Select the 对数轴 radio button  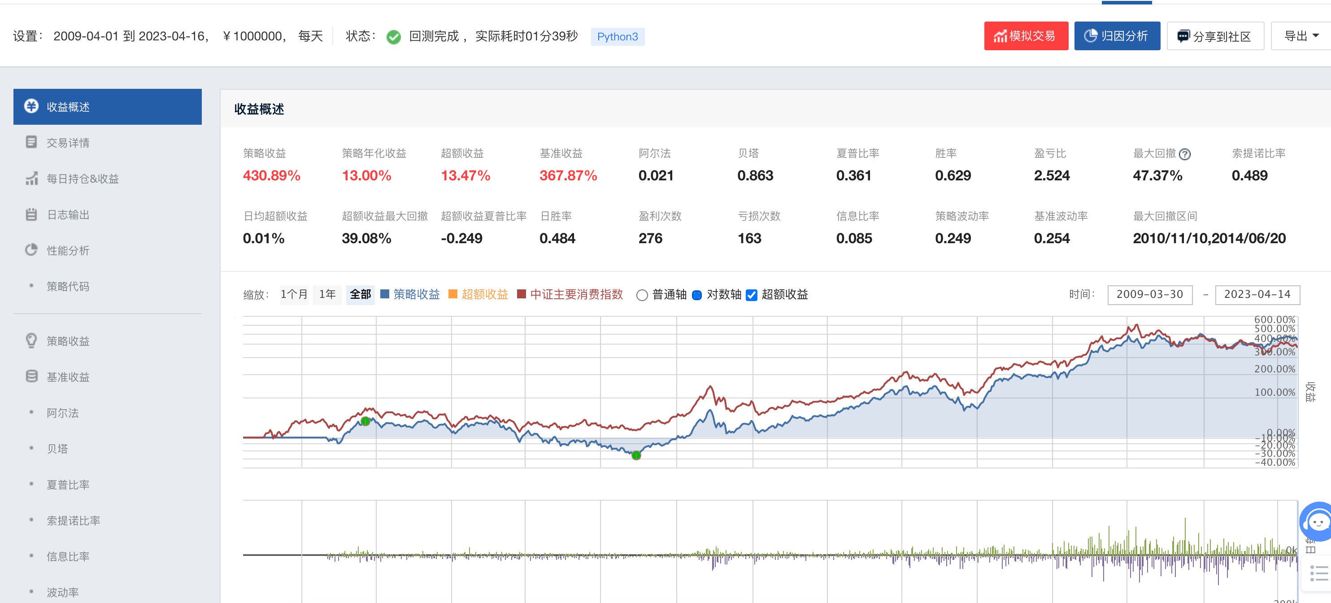click(x=696, y=295)
